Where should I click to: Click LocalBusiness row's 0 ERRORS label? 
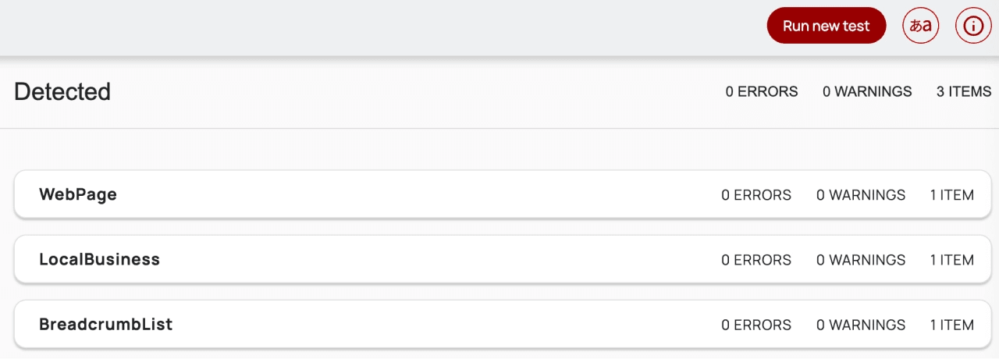point(756,260)
